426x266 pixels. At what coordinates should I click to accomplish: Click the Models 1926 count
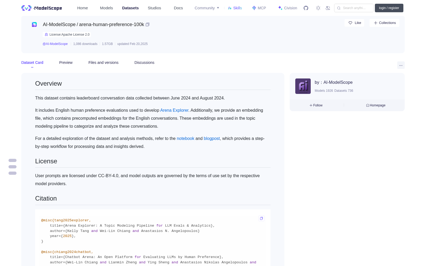[324, 91]
